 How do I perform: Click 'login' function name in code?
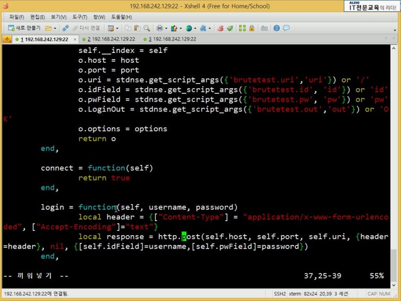pyautogui.click(x=52, y=207)
